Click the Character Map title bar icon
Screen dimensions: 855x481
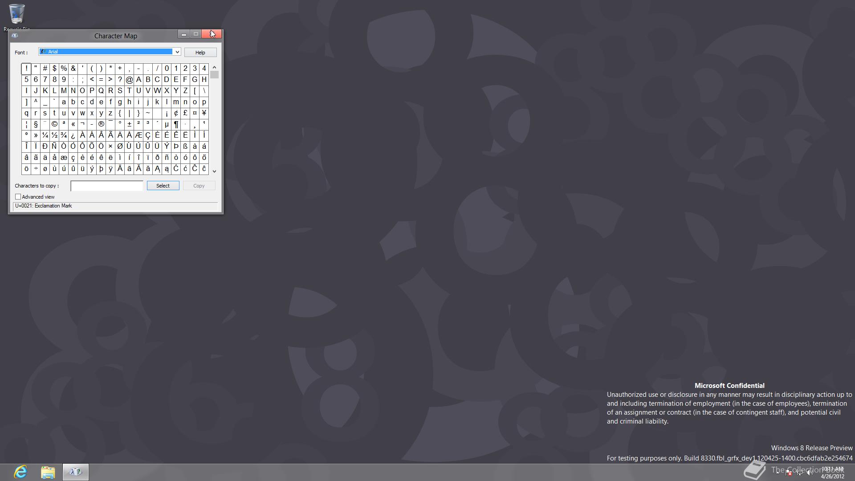coord(15,36)
